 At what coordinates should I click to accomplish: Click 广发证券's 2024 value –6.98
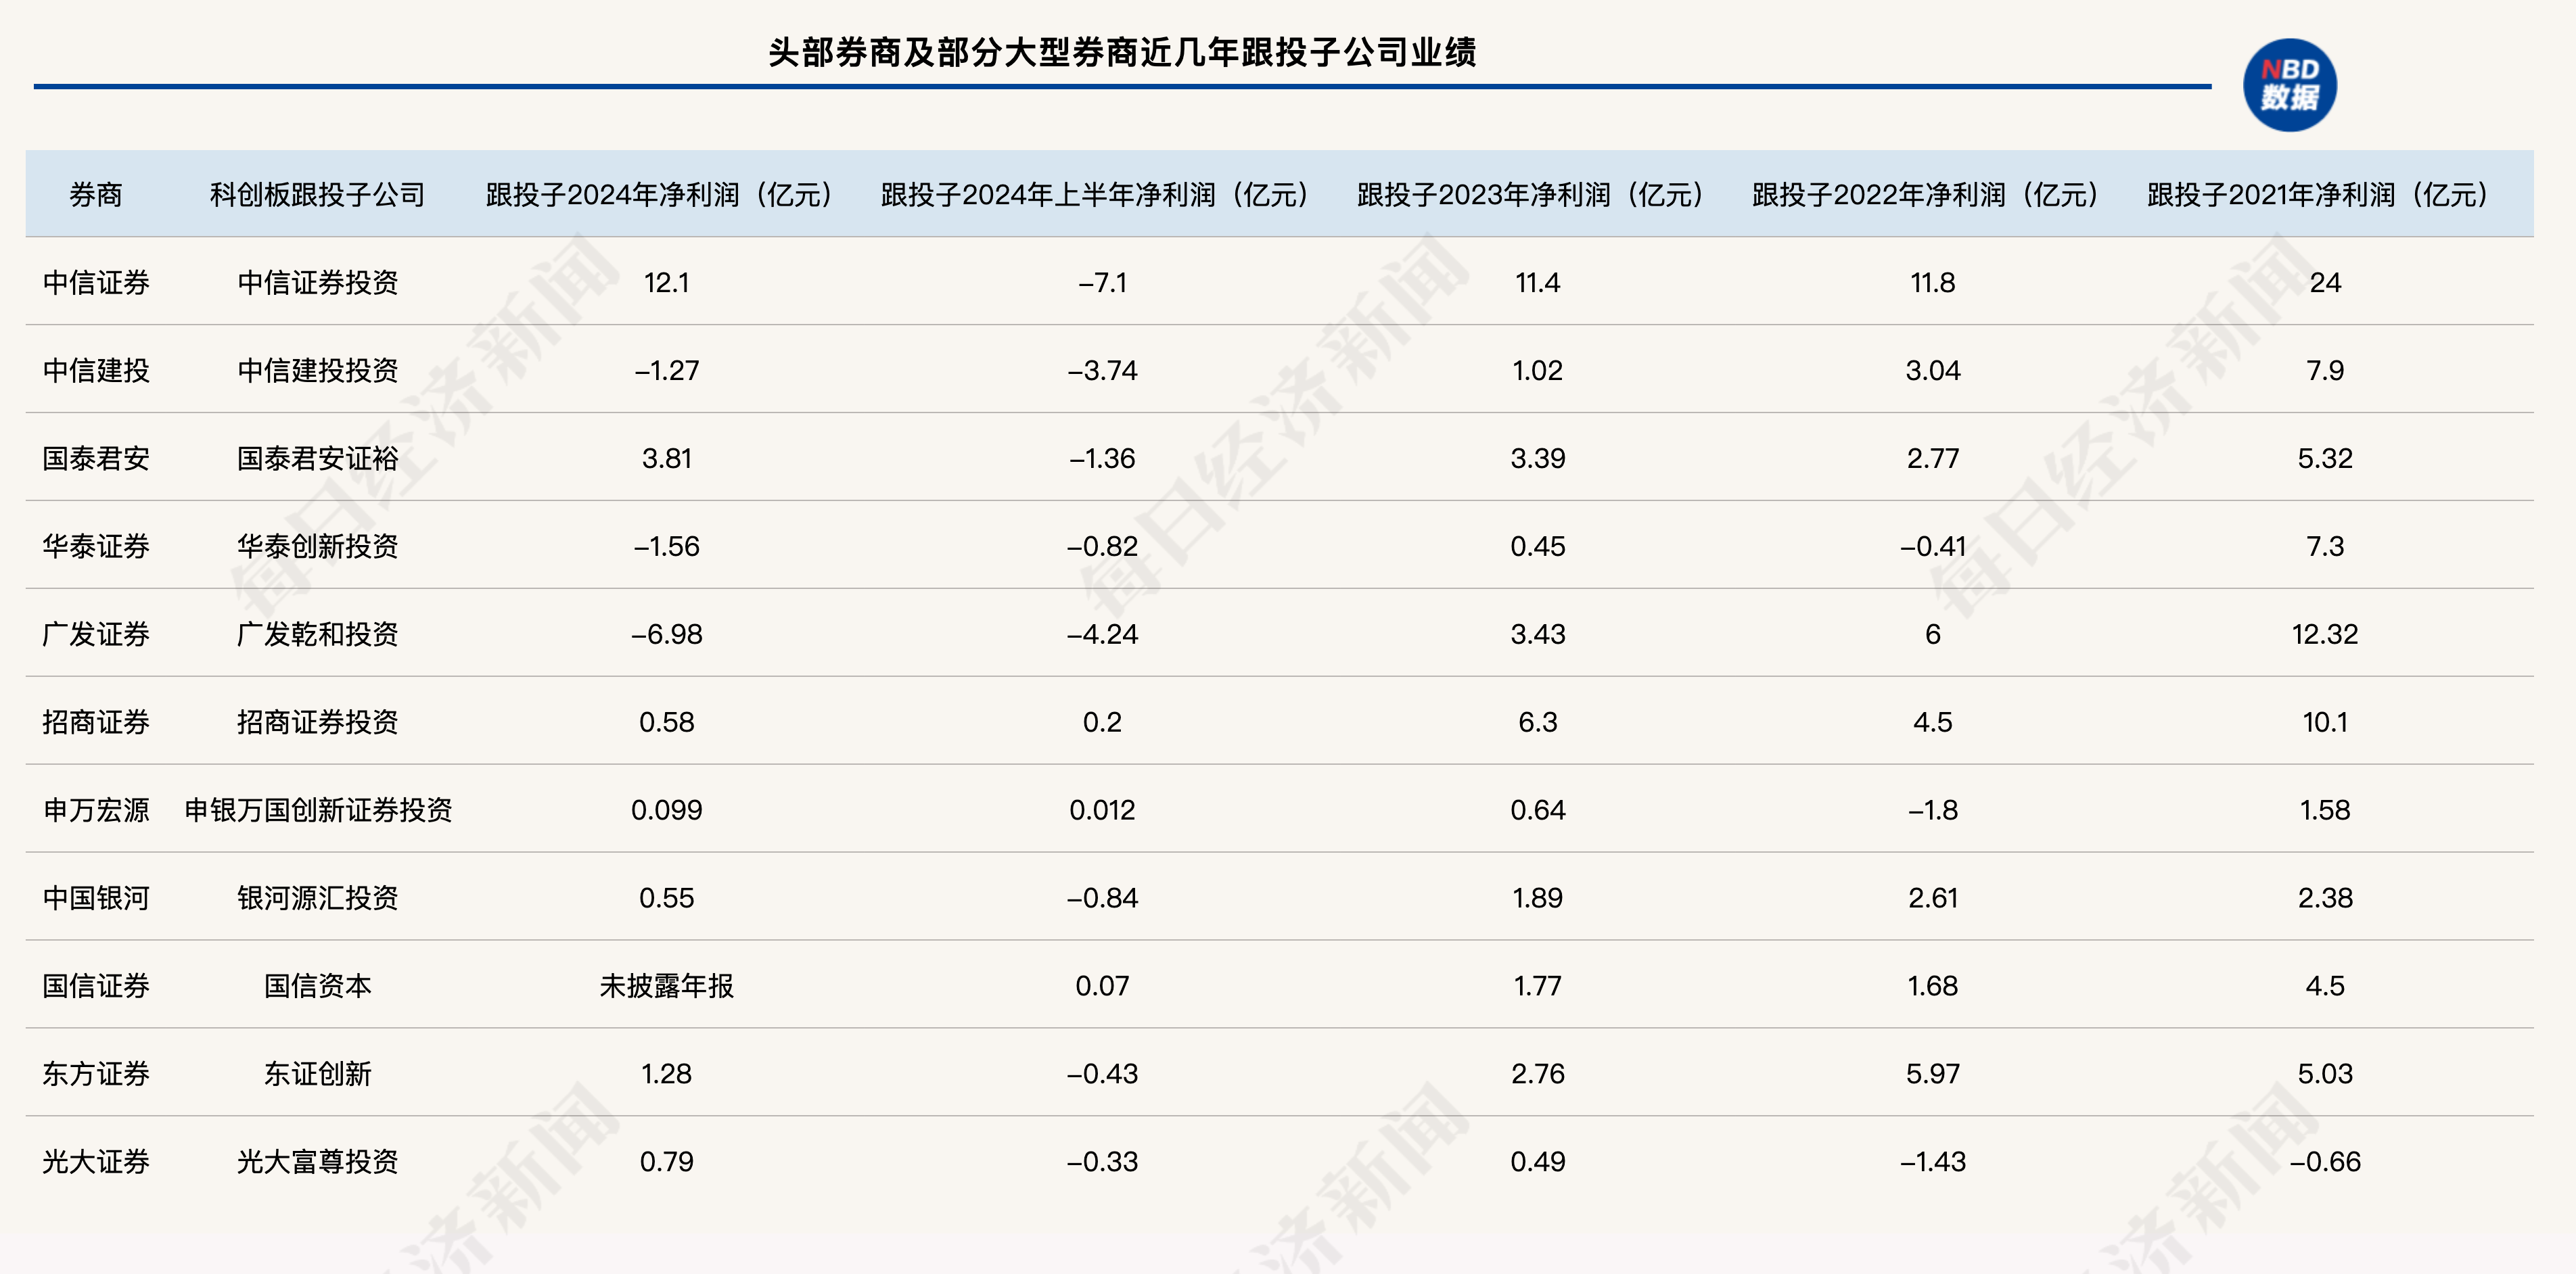point(667,634)
